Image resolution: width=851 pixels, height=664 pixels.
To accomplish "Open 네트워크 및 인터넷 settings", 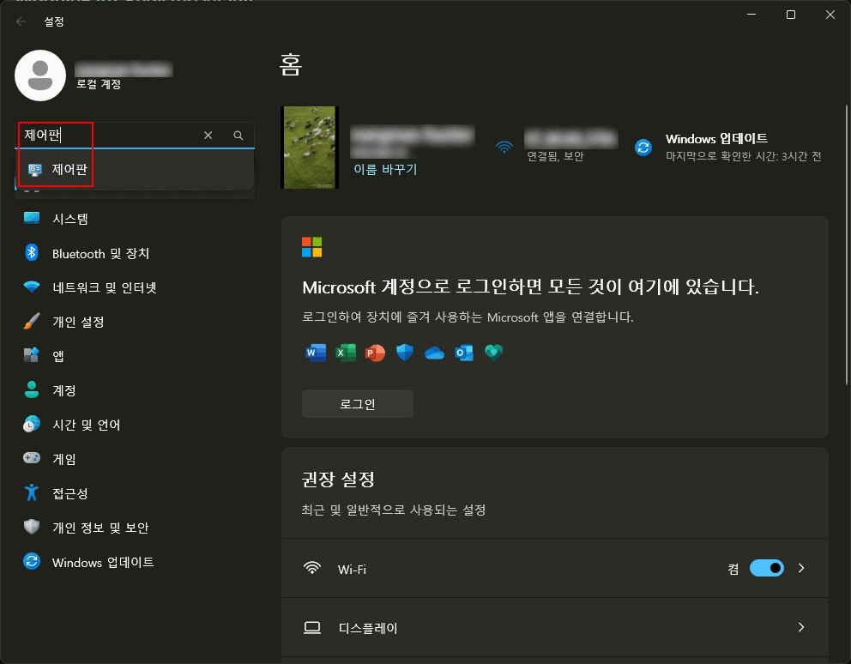I will coord(135,287).
